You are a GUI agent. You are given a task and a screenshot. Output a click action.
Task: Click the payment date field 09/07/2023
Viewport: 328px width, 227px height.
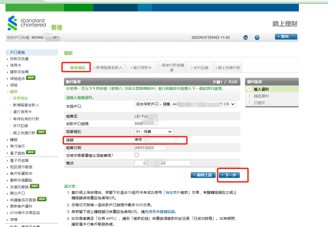[x=150, y=148]
